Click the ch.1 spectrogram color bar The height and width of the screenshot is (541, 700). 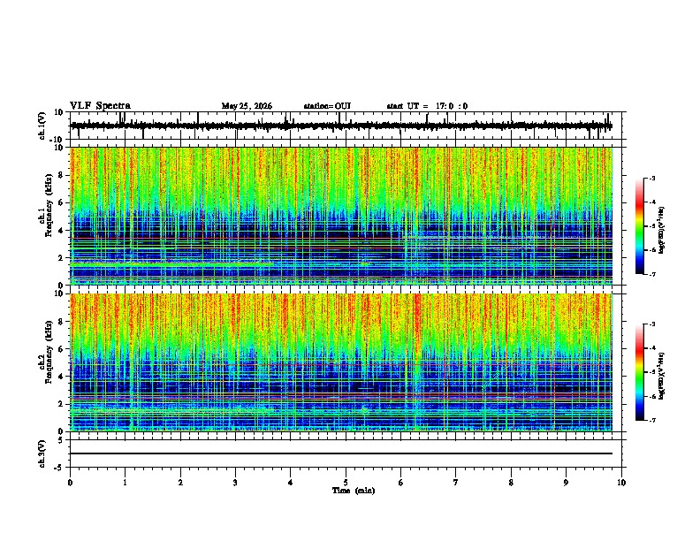(639, 226)
